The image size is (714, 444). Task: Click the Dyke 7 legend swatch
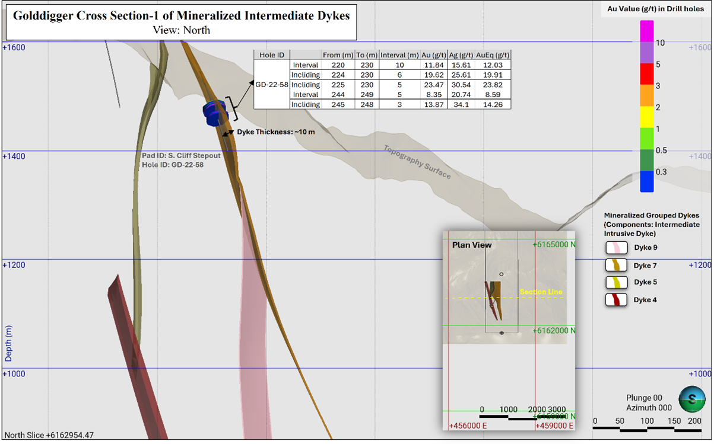click(616, 265)
